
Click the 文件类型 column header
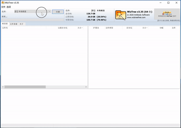114,28
